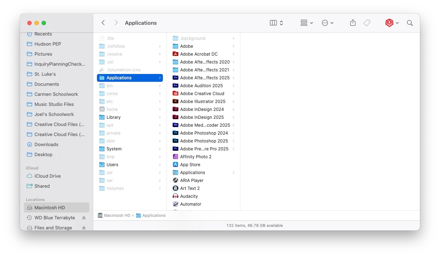The width and height of the screenshot is (440, 257).
Task: Open the column view switcher dropdown
Action: pos(276,23)
